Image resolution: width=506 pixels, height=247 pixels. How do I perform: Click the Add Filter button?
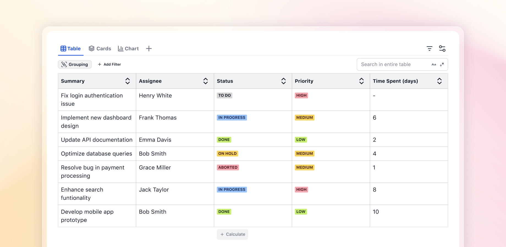(x=109, y=64)
